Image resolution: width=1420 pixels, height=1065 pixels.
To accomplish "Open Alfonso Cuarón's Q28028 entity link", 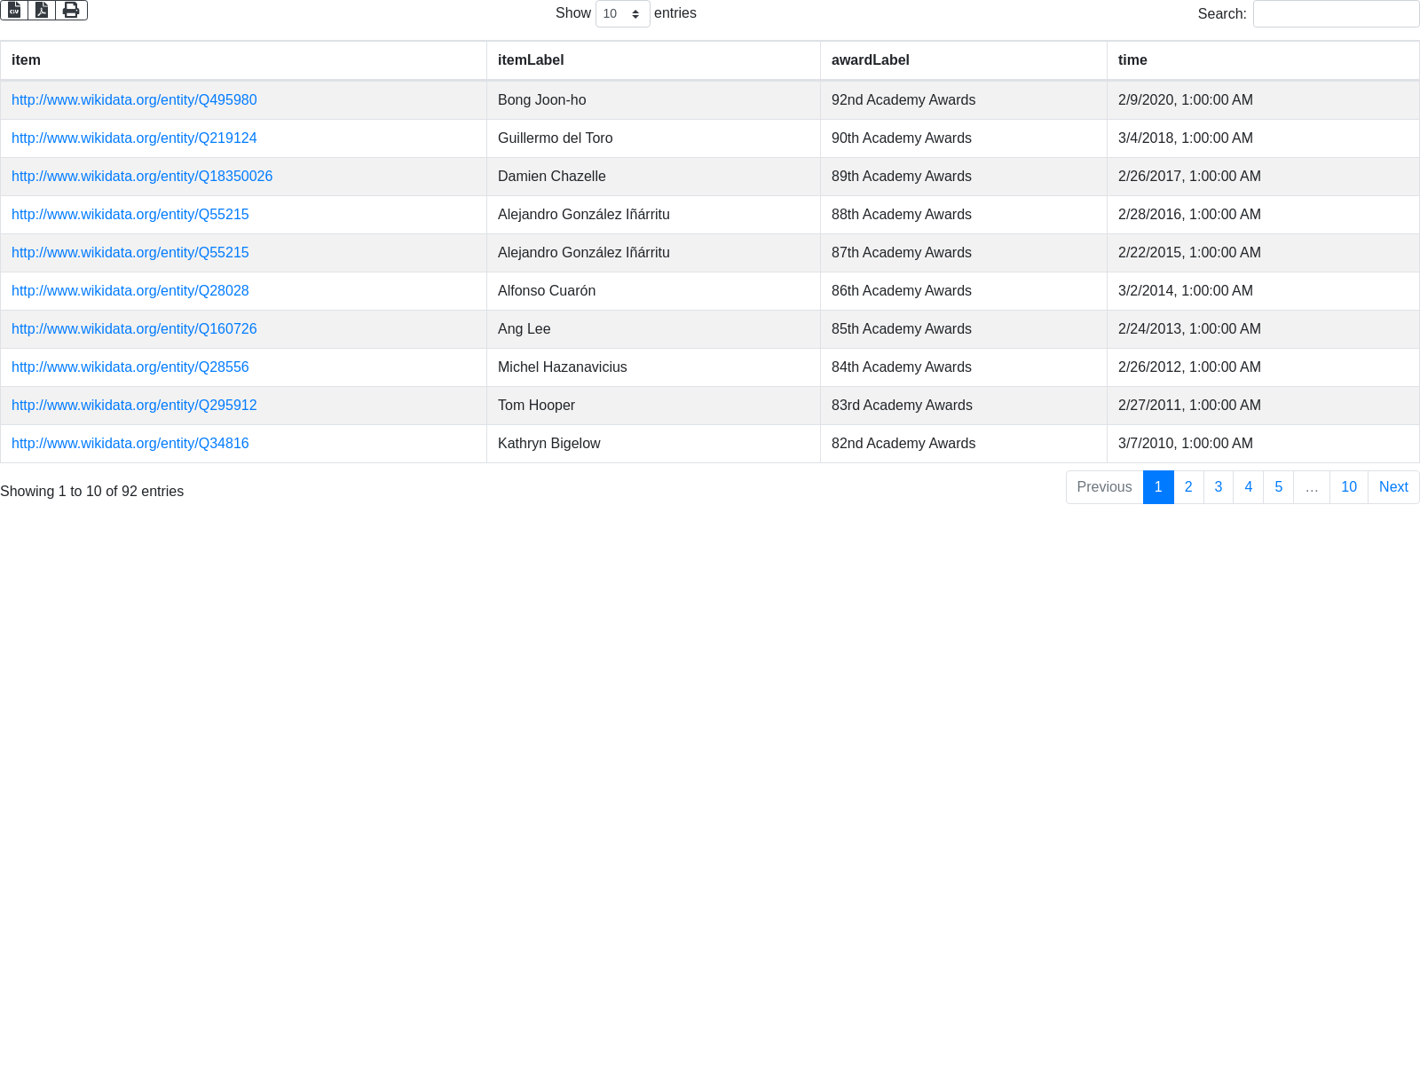I will pos(130,291).
